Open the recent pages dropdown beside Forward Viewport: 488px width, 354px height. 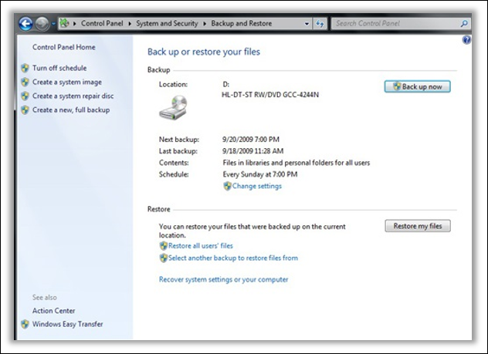point(53,24)
